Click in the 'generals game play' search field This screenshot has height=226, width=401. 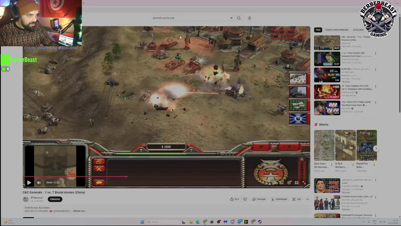pos(190,18)
